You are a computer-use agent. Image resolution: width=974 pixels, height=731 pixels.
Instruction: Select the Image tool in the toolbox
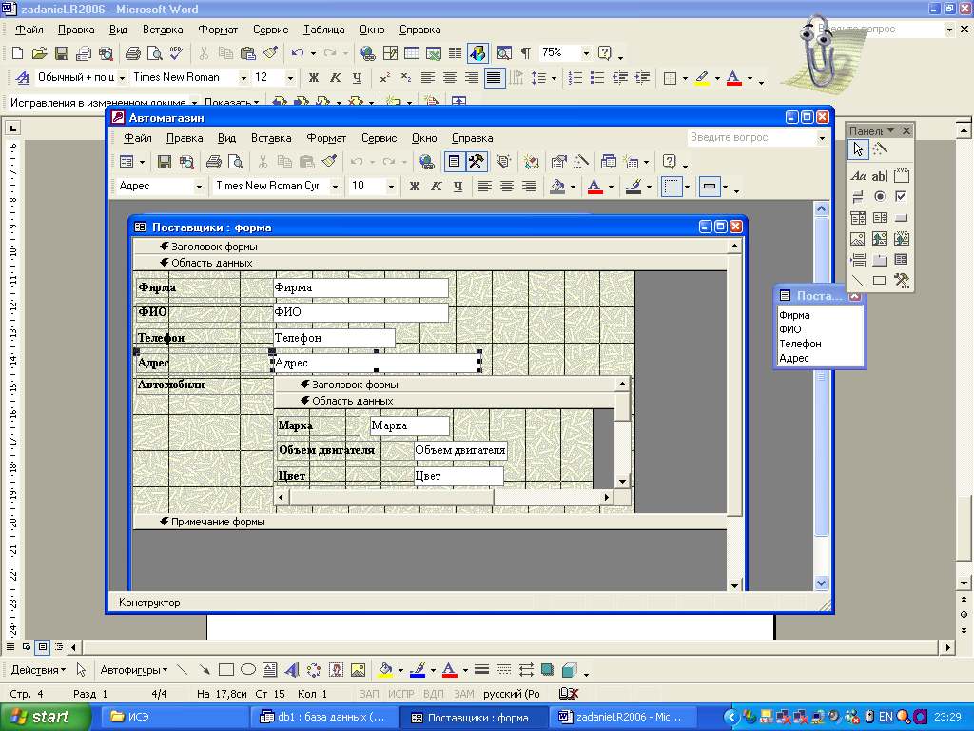point(858,239)
